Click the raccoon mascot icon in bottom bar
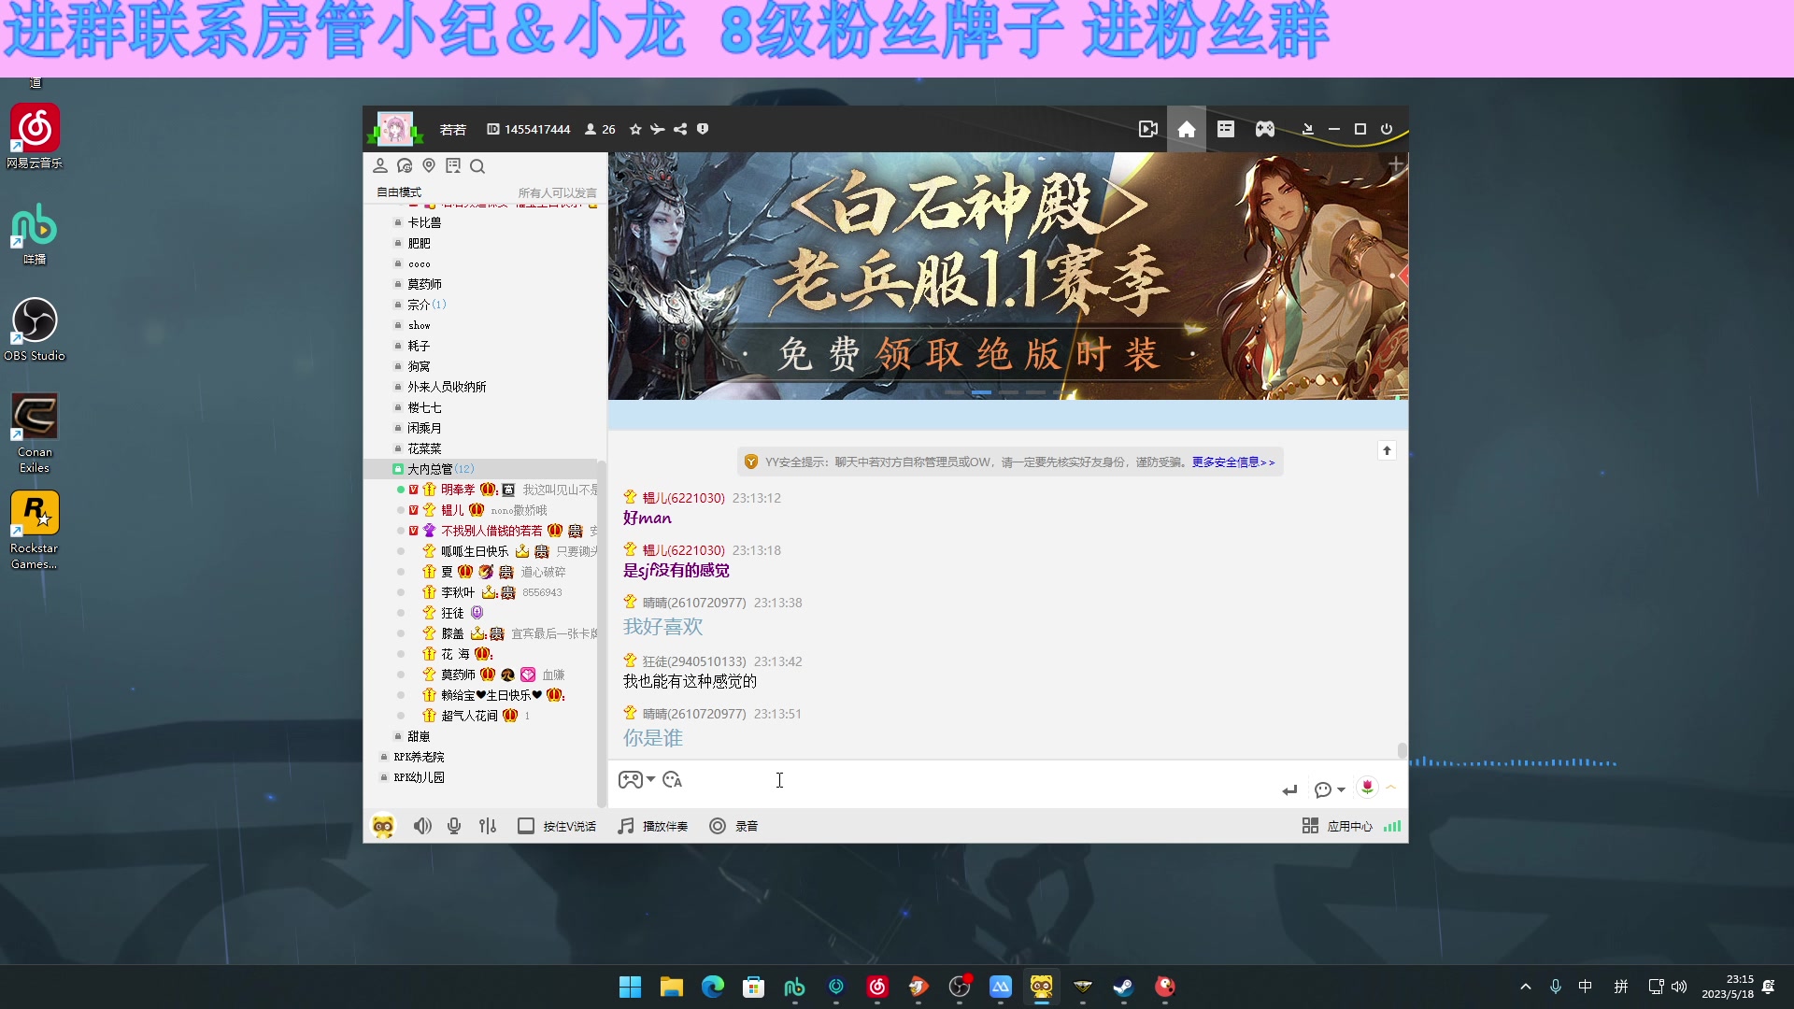 [x=383, y=826]
